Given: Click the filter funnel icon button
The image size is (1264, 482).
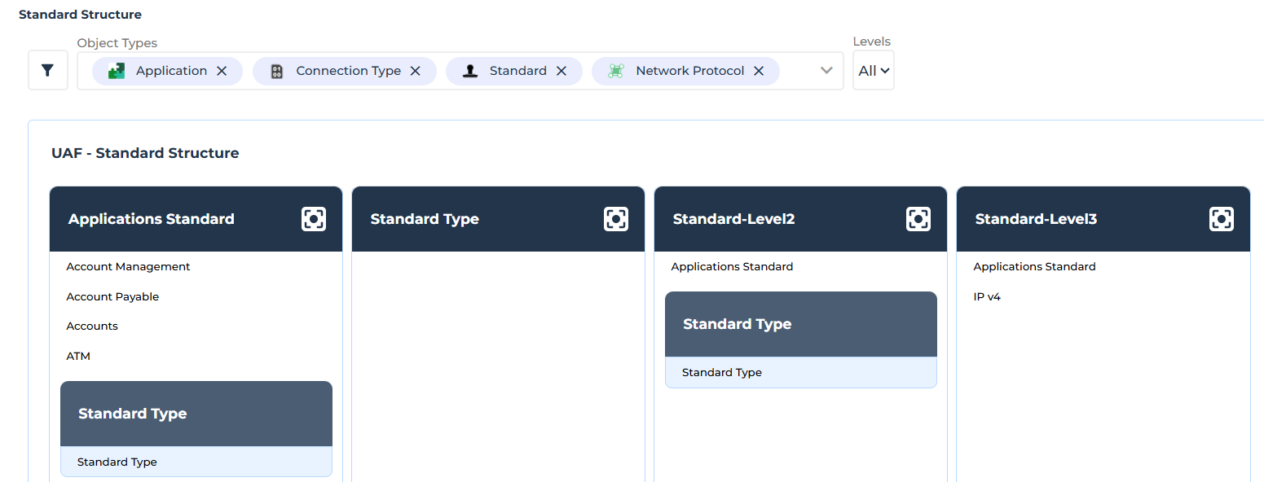Looking at the screenshot, I should [x=47, y=70].
